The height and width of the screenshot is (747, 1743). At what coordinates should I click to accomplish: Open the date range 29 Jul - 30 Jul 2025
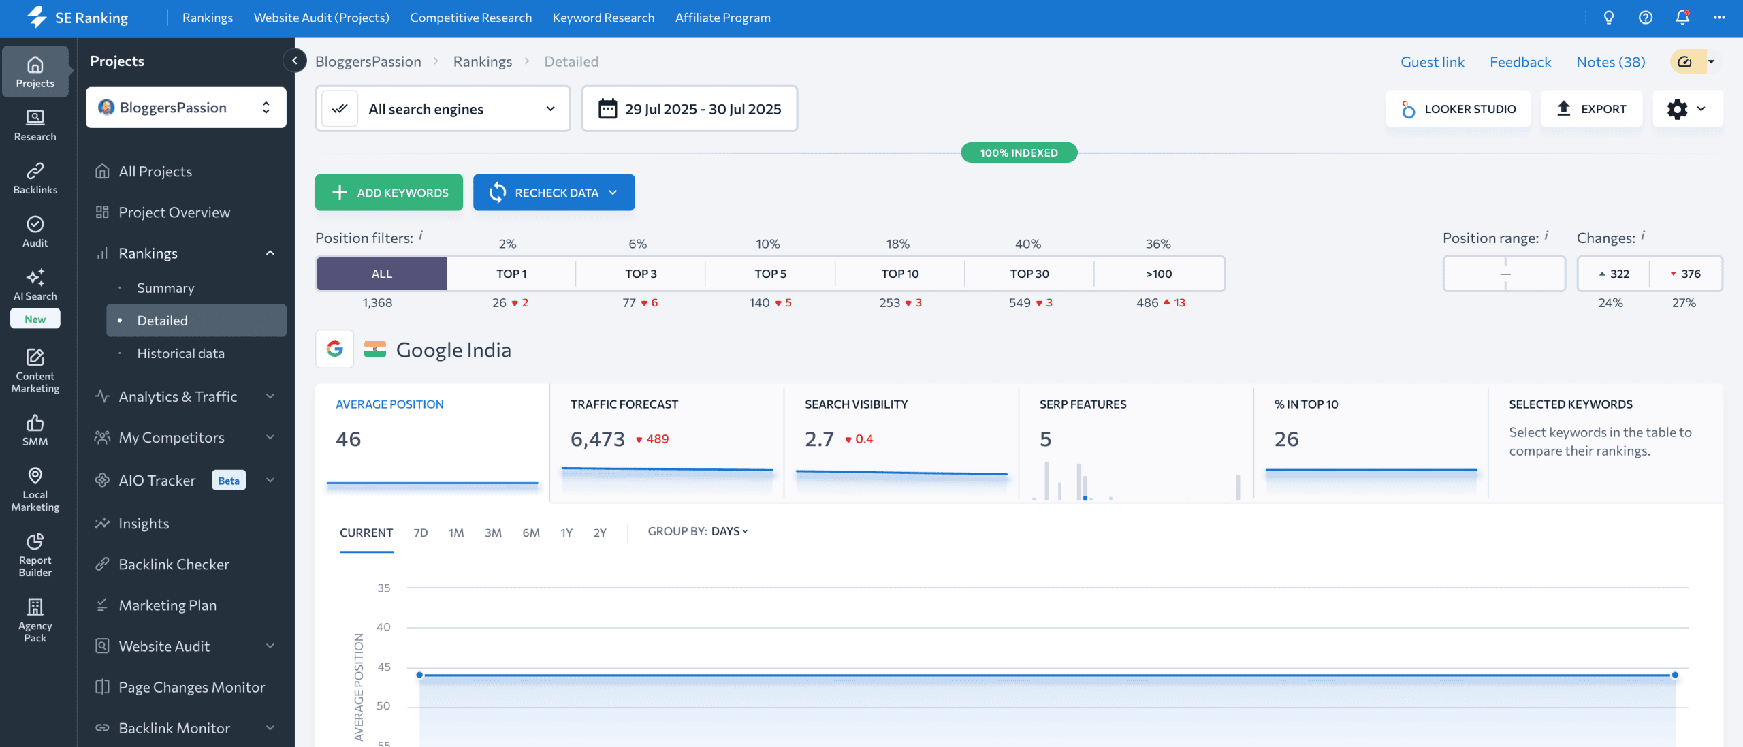(x=690, y=109)
